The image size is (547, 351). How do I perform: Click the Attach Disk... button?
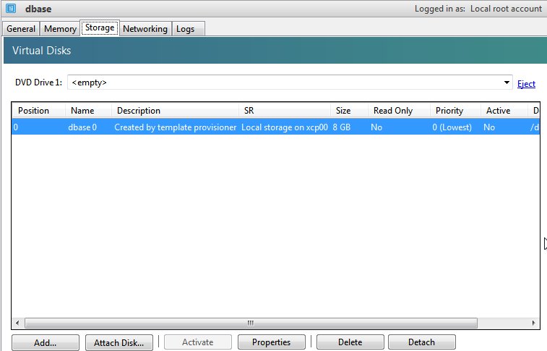click(x=119, y=342)
